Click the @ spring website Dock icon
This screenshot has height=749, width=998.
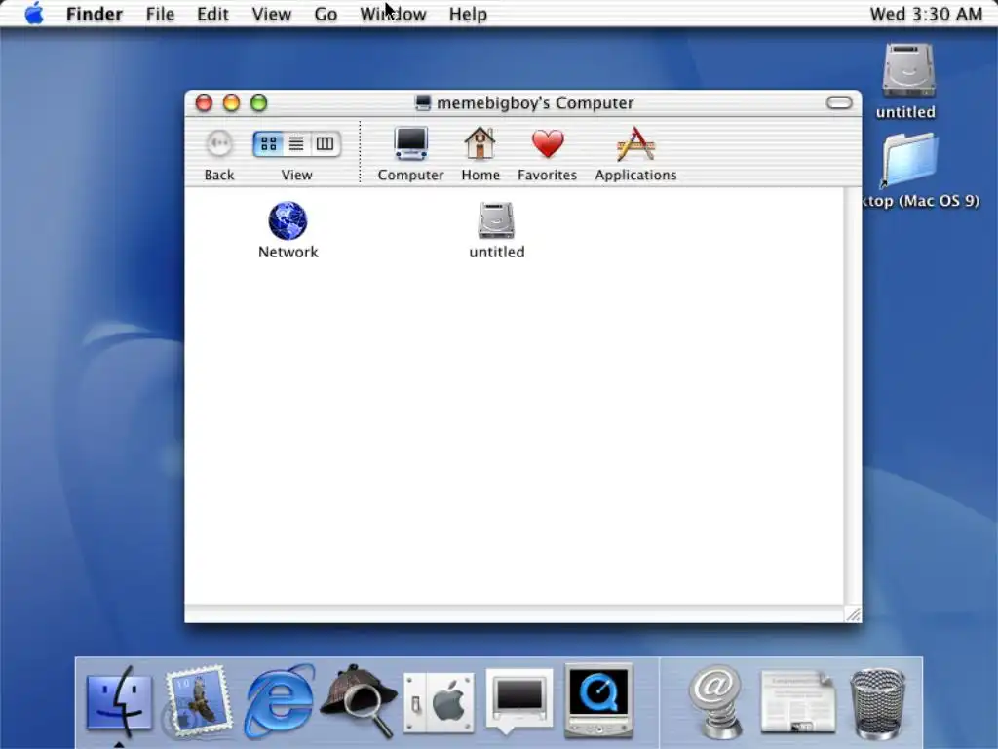(715, 701)
